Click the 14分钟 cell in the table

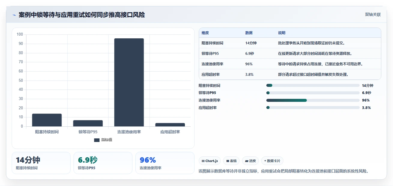pyautogui.click(x=251, y=43)
